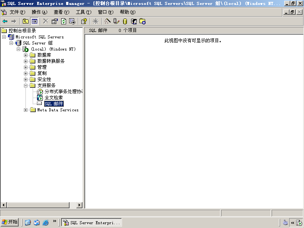This screenshot has width=304, height=228.
Task: Click the tree pane right scroll arrow
Action: [x=79, y=205]
